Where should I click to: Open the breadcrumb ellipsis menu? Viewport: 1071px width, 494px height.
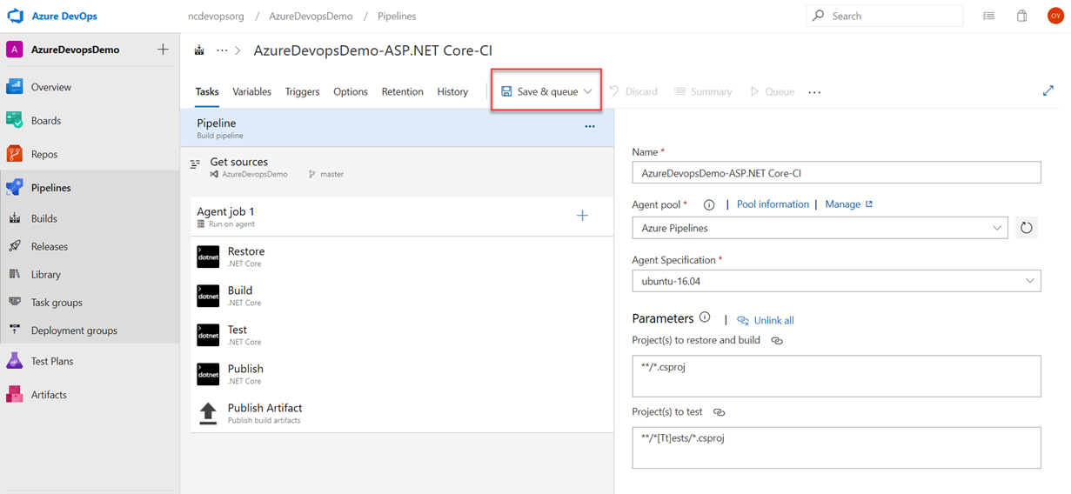pyautogui.click(x=222, y=50)
